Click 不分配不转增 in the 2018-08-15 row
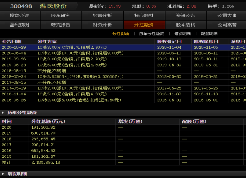This screenshot has width=246, height=178. coord(52,71)
